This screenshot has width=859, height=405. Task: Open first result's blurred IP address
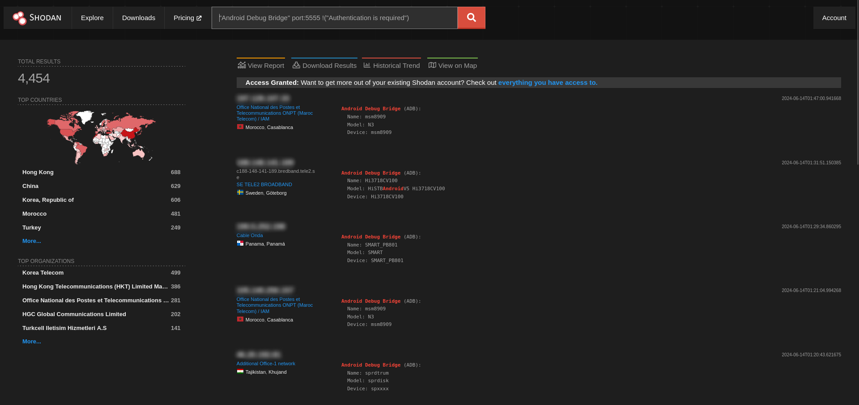pyautogui.click(x=263, y=98)
